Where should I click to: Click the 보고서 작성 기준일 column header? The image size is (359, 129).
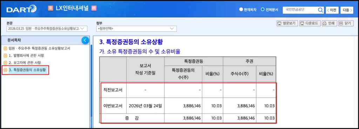pos(145,69)
